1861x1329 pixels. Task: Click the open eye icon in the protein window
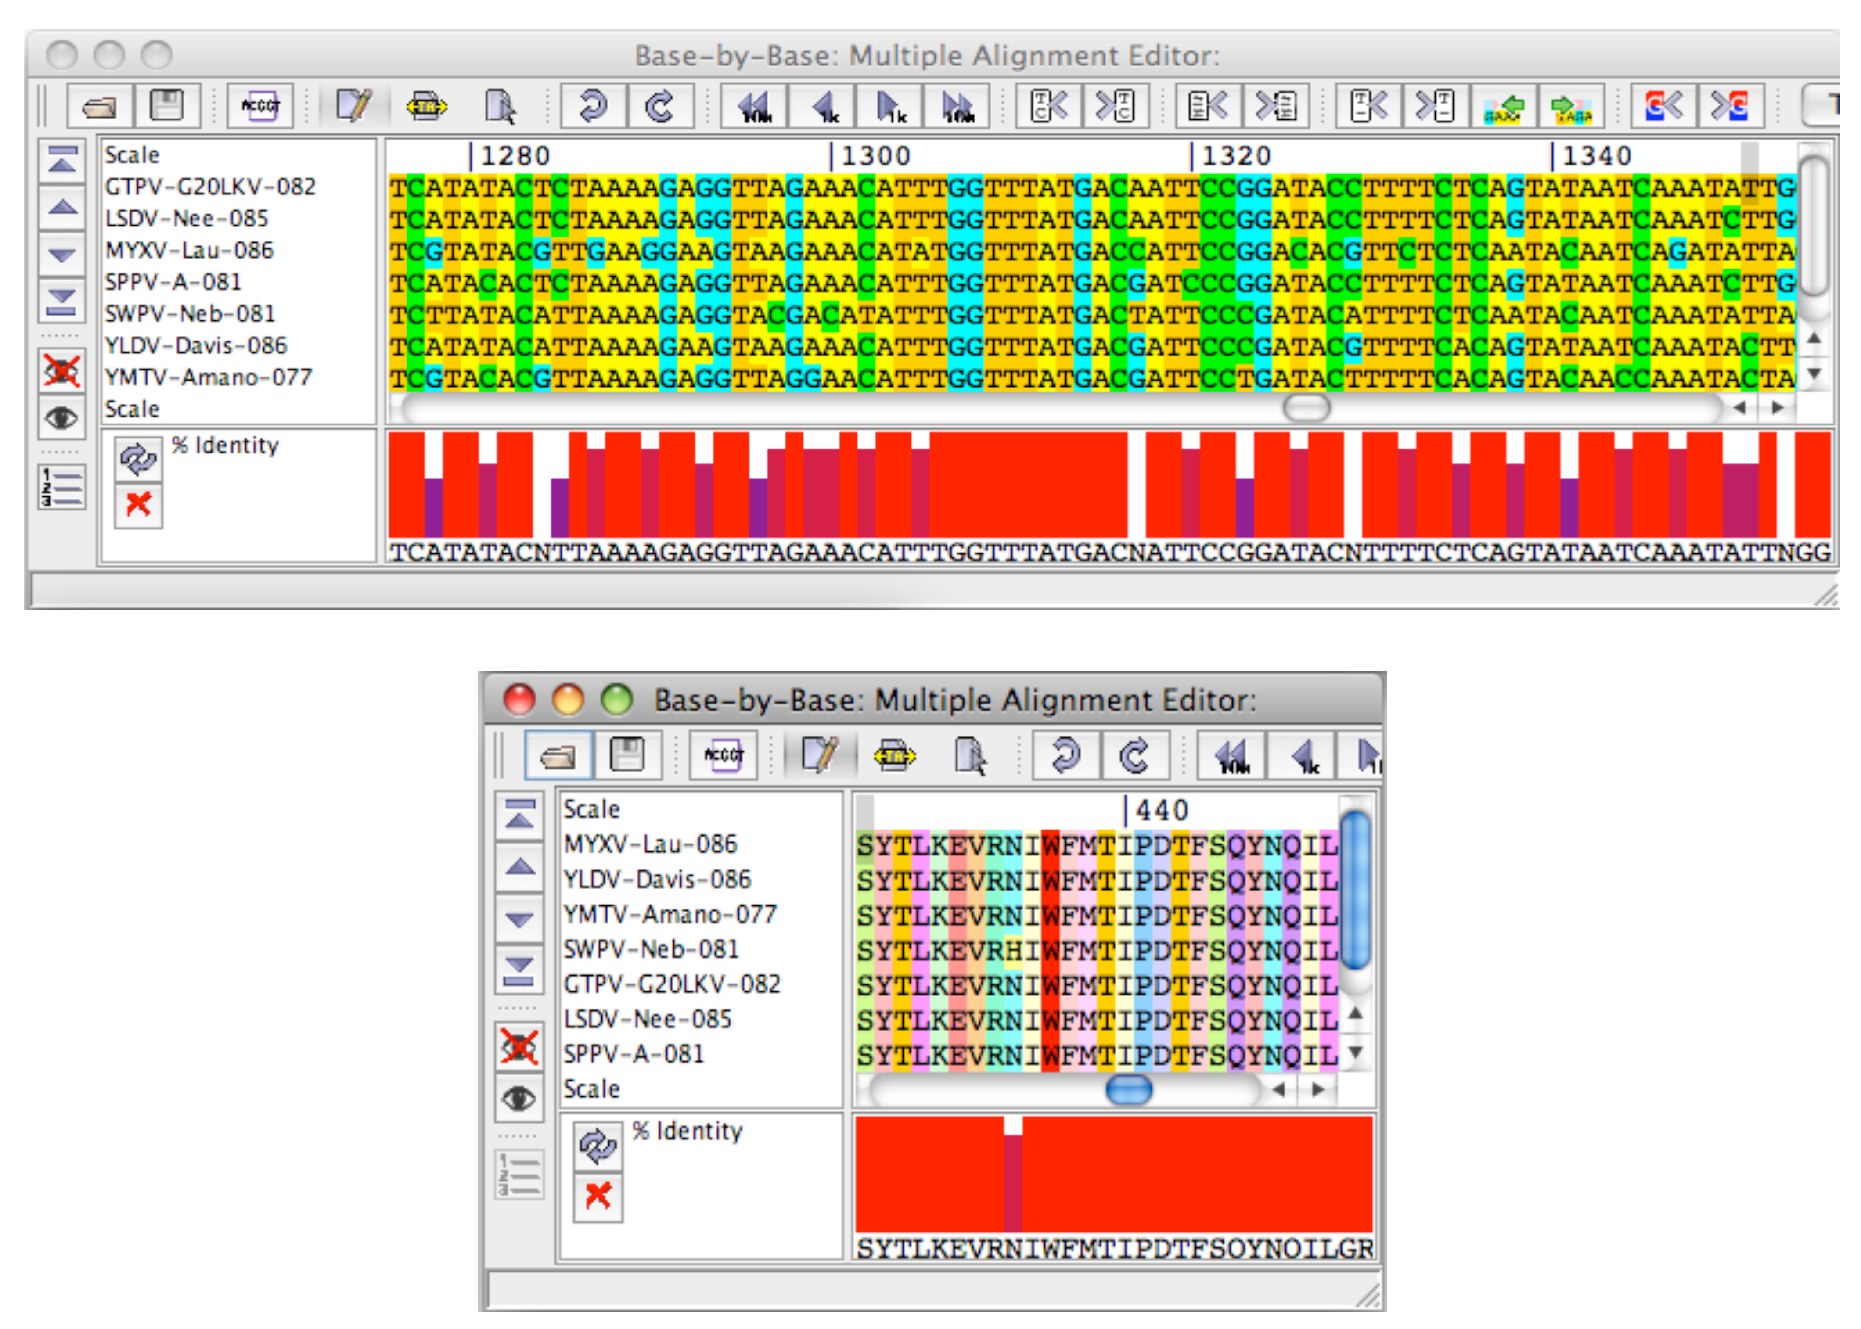519,1098
